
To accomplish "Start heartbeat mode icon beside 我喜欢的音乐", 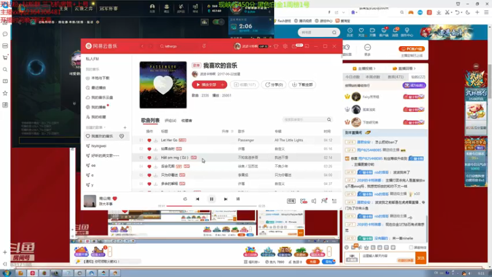I will (122, 136).
